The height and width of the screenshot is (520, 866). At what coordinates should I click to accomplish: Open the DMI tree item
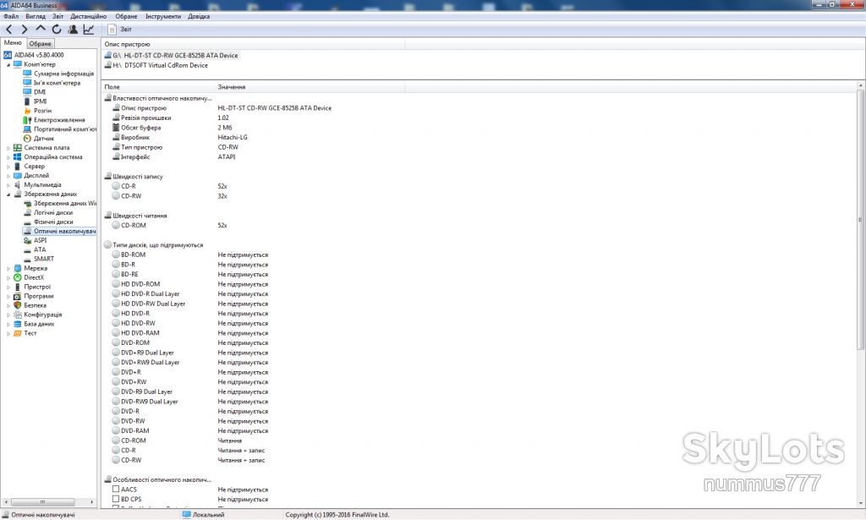coord(34,92)
